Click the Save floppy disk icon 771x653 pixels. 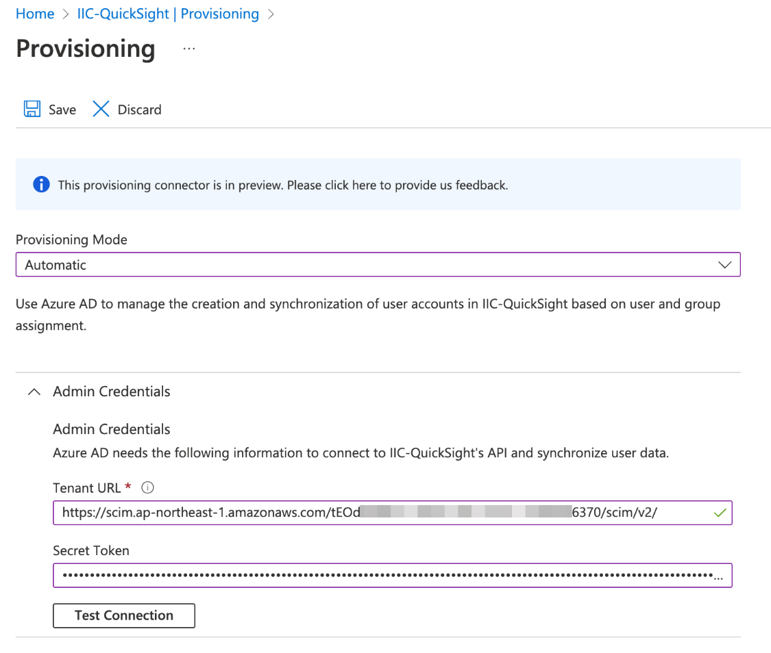pos(32,109)
